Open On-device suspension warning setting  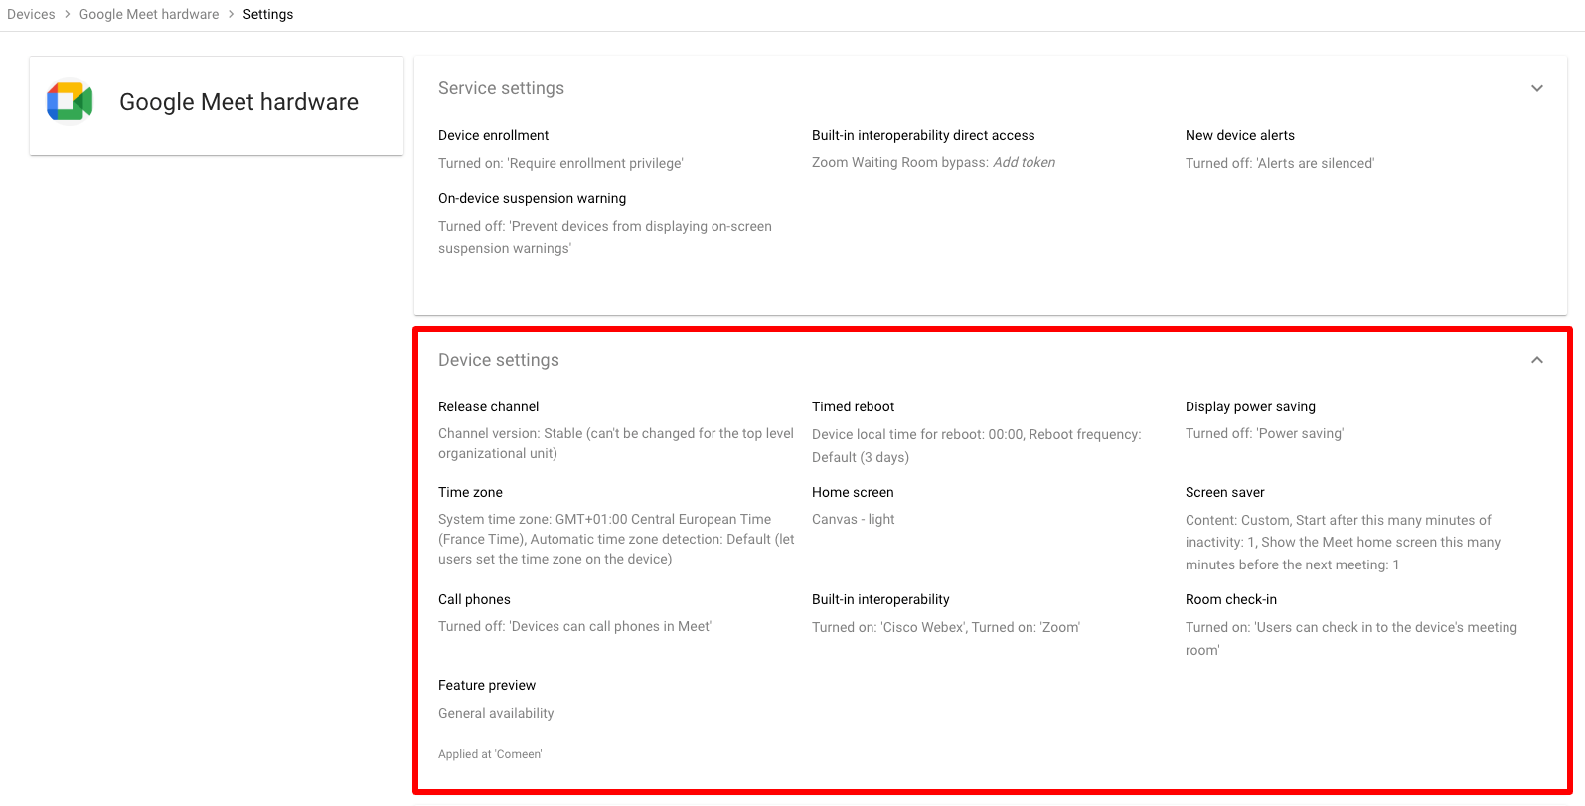[x=533, y=198]
